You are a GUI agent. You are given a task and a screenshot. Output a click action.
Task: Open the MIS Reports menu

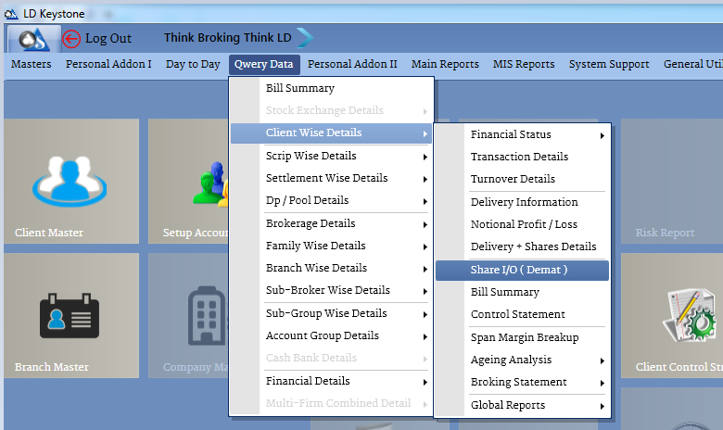[x=524, y=64]
